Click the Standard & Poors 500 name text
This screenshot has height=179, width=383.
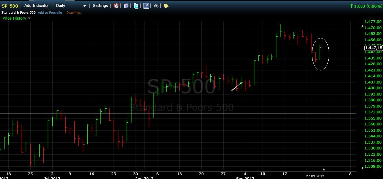pyautogui.click(x=19, y=12)
